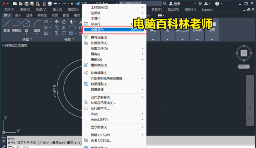Click the Plot printer icon
Viewport: 256px width, 148px height.
[x=50, y=4]
